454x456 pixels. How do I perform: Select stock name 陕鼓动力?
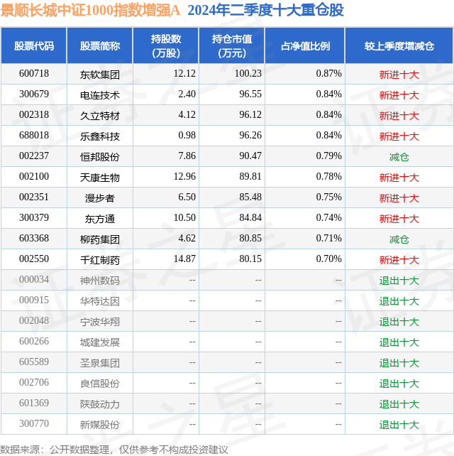pyautogui.click(x=100, y=405)
